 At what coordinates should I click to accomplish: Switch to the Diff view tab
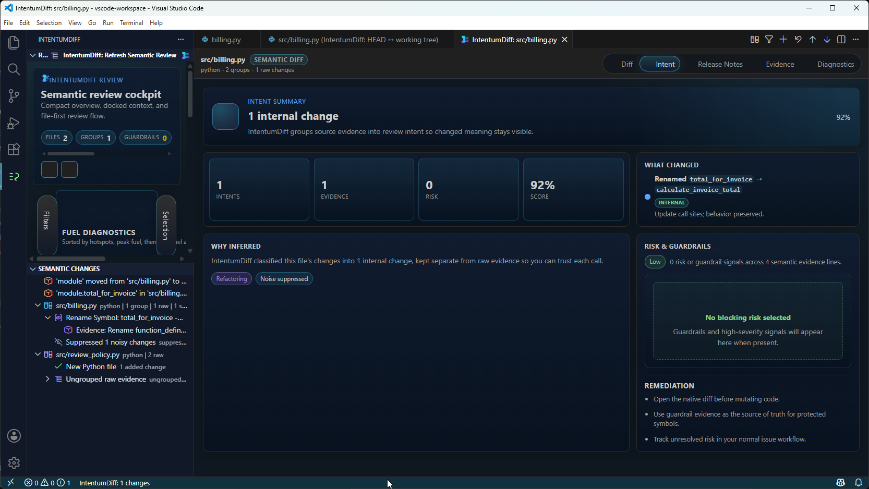point(626,64)
